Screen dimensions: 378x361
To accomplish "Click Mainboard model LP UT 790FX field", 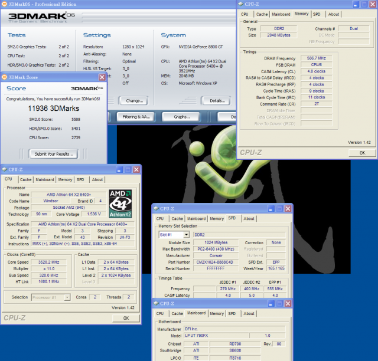I will coord(216,336).
